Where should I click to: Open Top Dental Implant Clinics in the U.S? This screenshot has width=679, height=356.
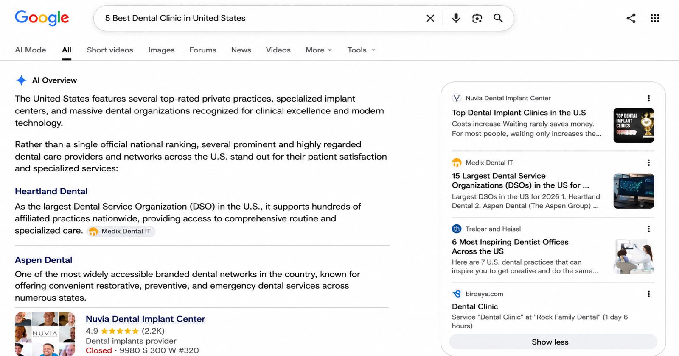519,113
